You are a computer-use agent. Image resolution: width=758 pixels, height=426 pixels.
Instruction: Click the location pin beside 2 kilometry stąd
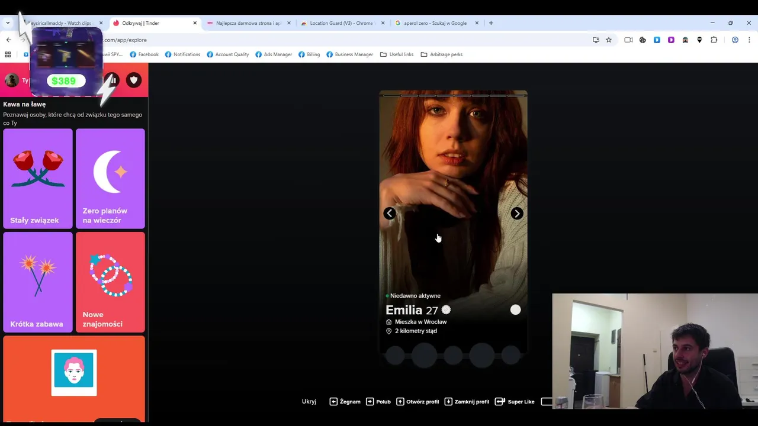[x=389, y=331]
